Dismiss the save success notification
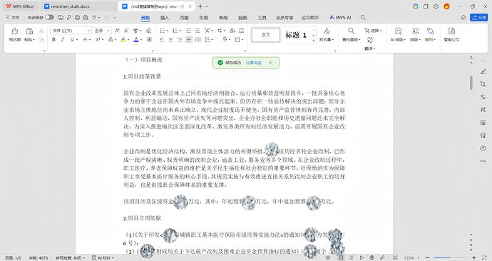Screen dimensions: 492x261 coord(270,63)
